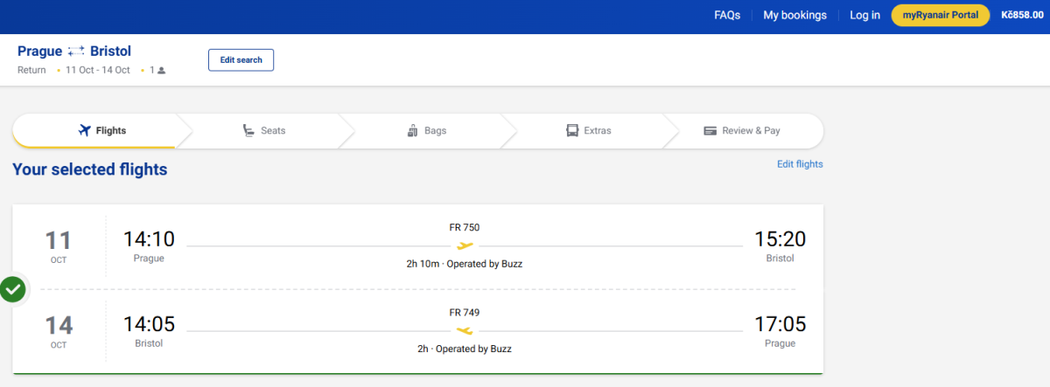The image size is (1050, 387).
Task: Click the yellow plane icon for FR 749
Action: pyautogui.click(x=465, y=330)
